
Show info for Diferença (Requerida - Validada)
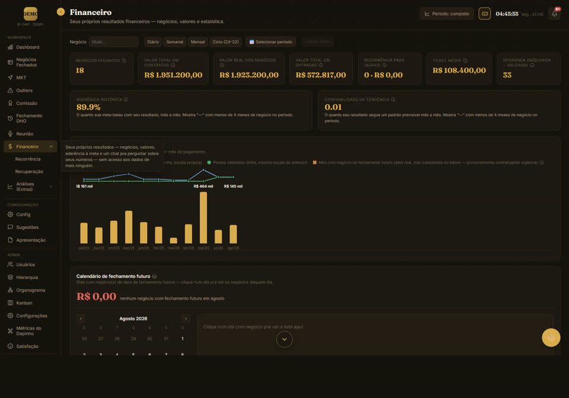click(x=532, y=65)
